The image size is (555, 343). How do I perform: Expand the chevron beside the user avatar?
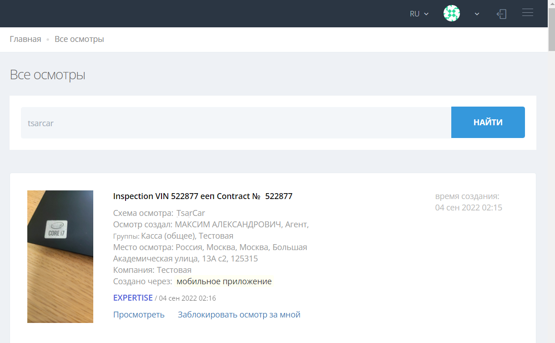(477, 14)
